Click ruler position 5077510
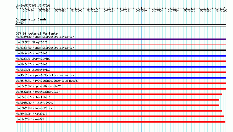The width and height of the screenshot is (233, 132). click(93, 10)
